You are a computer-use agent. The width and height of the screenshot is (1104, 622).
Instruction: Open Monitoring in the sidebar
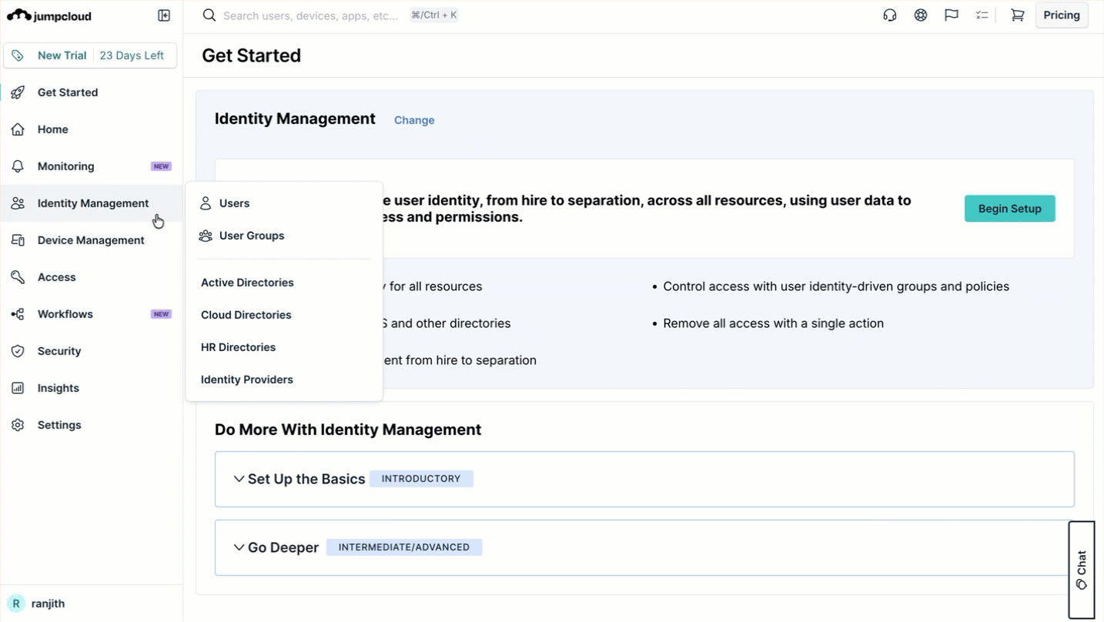(x=66, y=166)
